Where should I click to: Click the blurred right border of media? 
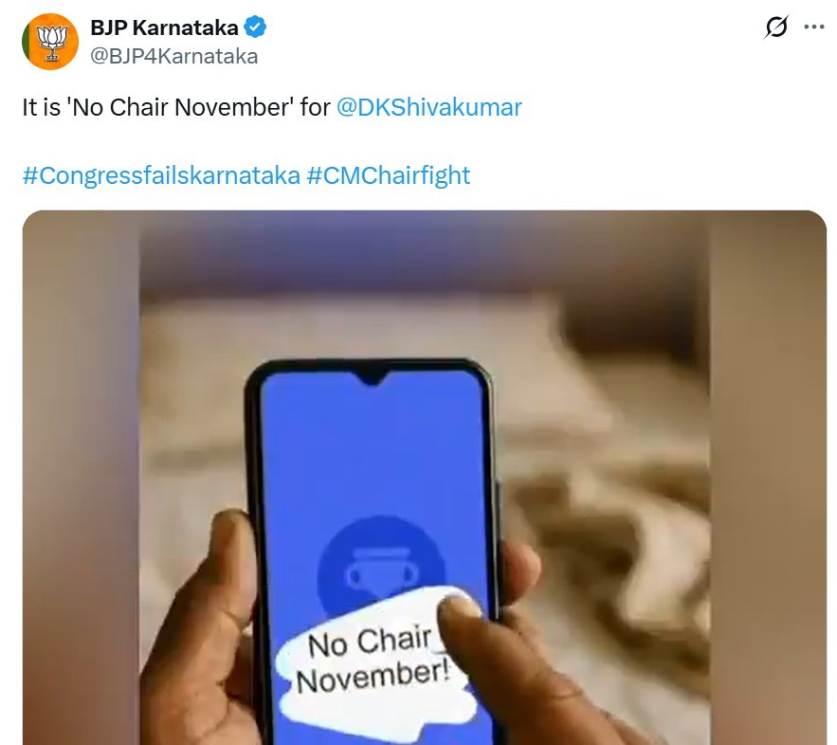[x=768, y=478]
